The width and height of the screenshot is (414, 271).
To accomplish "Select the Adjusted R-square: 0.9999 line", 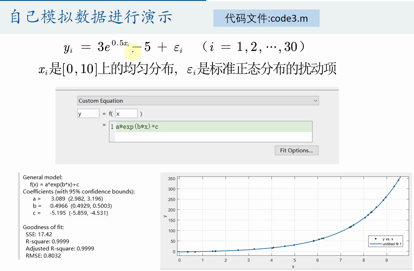I will click(x=60, y=248).
